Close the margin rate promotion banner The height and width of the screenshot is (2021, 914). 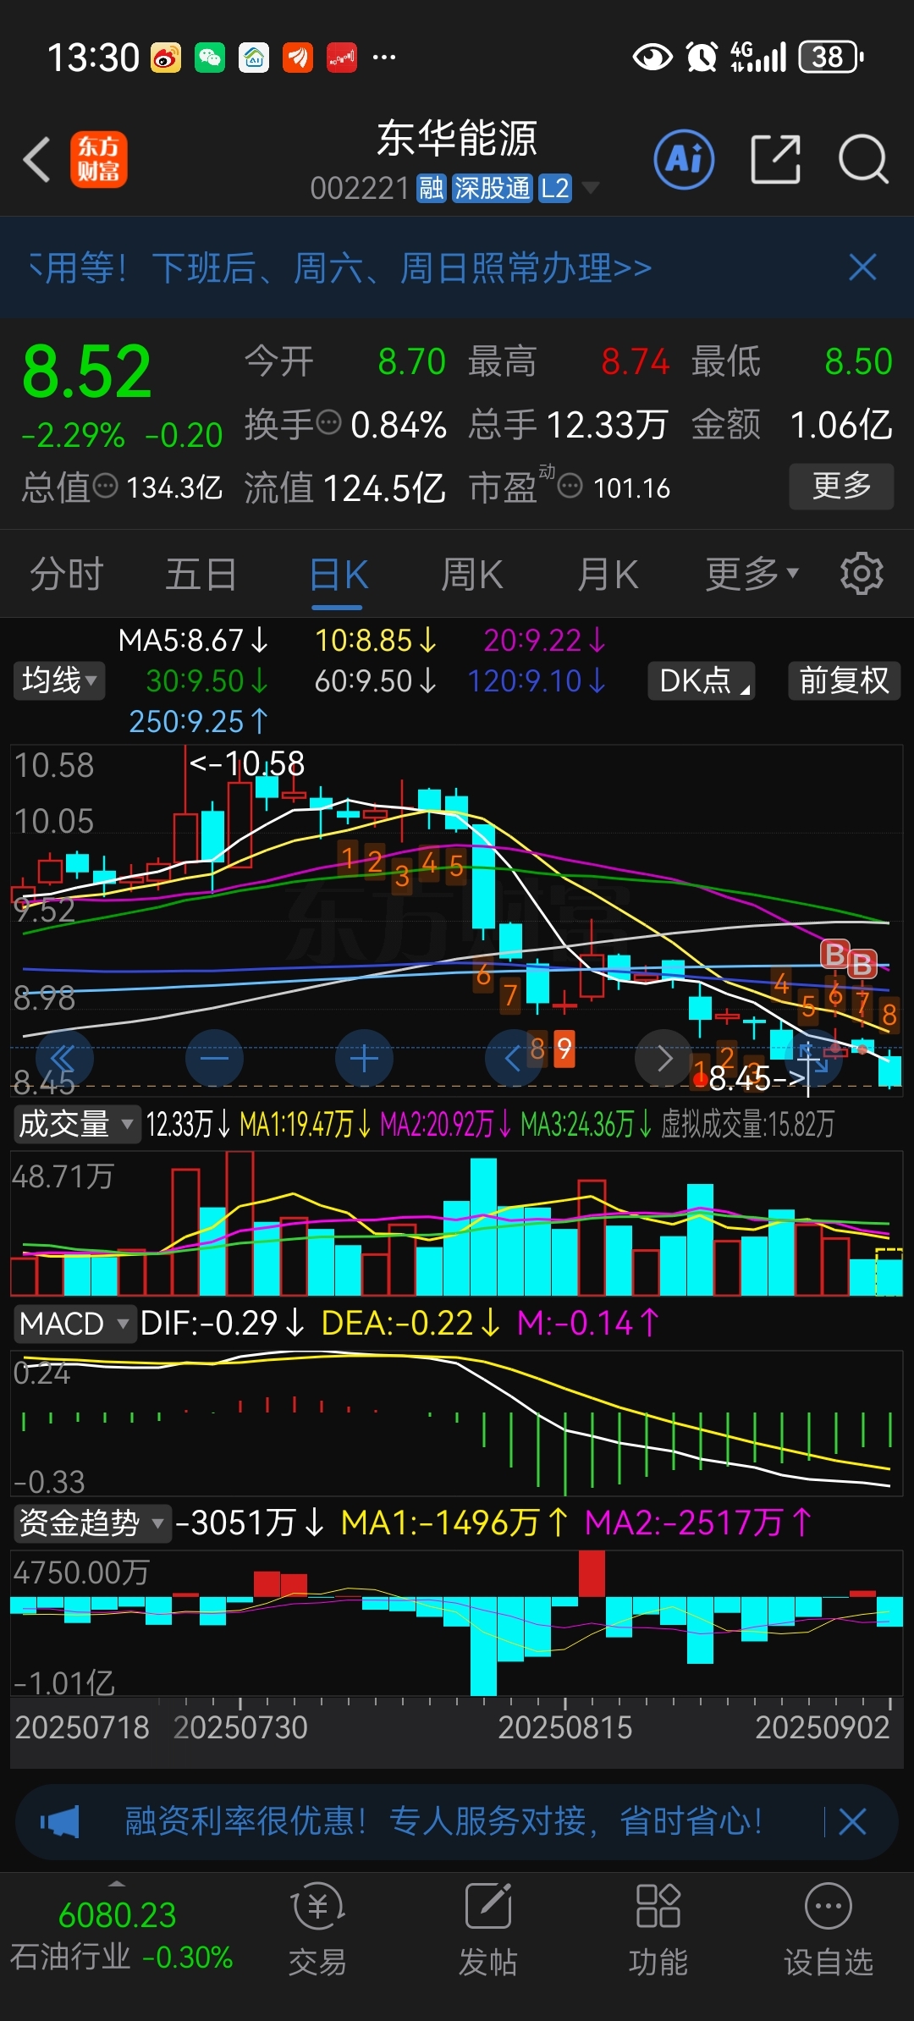852,1821
